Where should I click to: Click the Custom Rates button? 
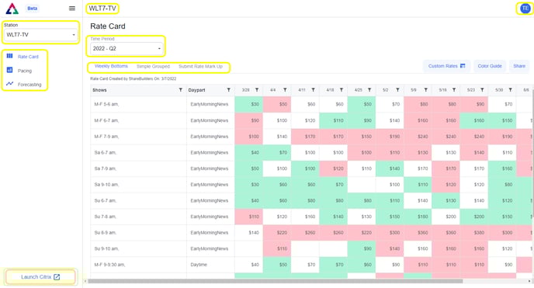(x=446, y=66)
